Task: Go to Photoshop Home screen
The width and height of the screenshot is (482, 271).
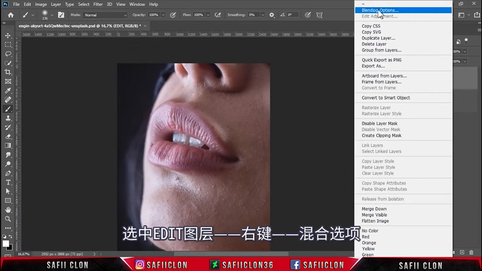Action: tap(11, 15)
